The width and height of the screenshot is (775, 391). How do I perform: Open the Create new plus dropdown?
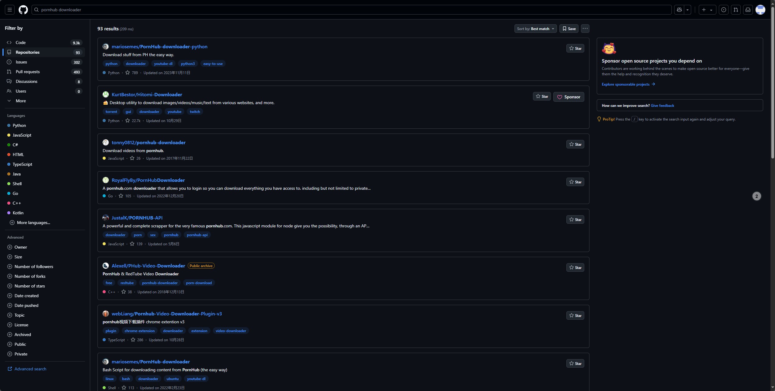[x=707, y=10]
